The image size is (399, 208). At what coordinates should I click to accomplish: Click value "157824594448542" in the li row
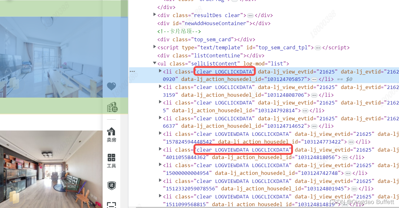point(189,142)
